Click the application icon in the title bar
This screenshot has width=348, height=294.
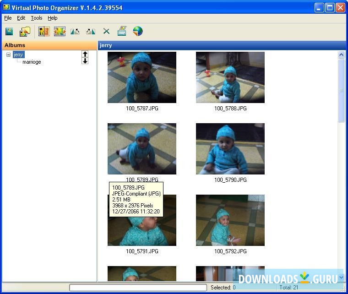[x=6, y=7]
